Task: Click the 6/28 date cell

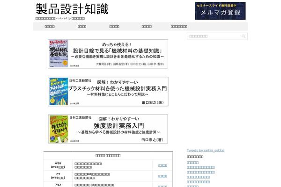Action: coord(58,165)
